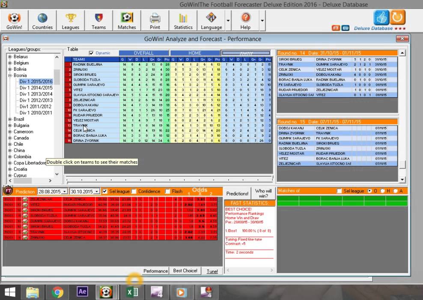The width and height of the screenshot is (423, 300).
Task: Click the leagues list horizontal scrollbar thumb
Action: (x=22, y=181)
